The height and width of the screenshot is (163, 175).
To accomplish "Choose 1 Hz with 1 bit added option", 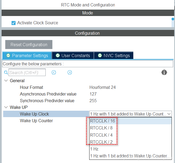I will (x=130, y=156).
